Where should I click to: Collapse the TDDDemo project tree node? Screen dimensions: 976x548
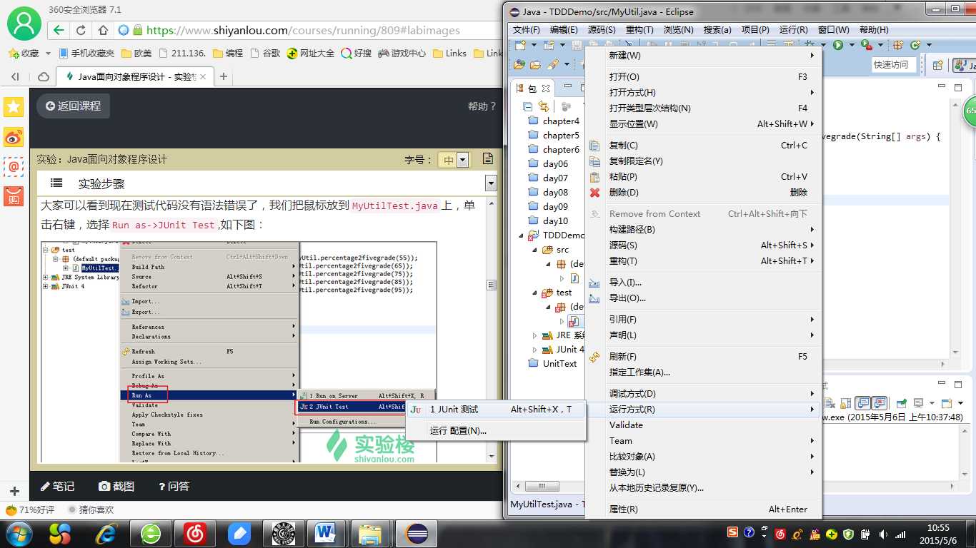pos(520,235)
